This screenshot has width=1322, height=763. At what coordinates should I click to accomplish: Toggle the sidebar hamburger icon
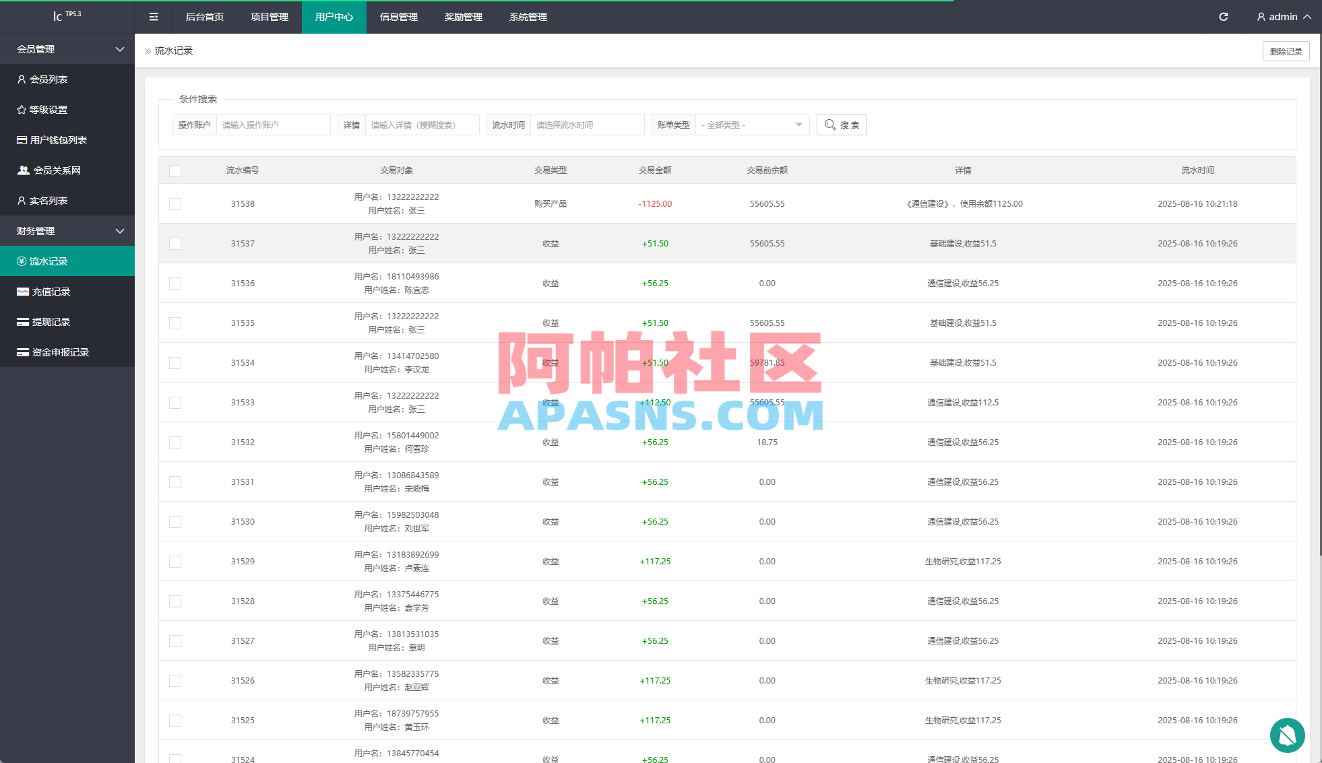point(154,17)
